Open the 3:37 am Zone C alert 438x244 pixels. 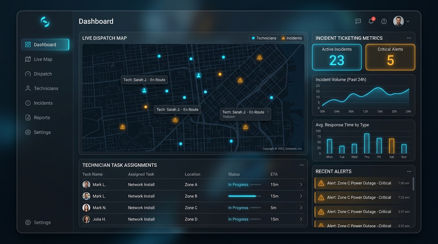coord(363,212)
